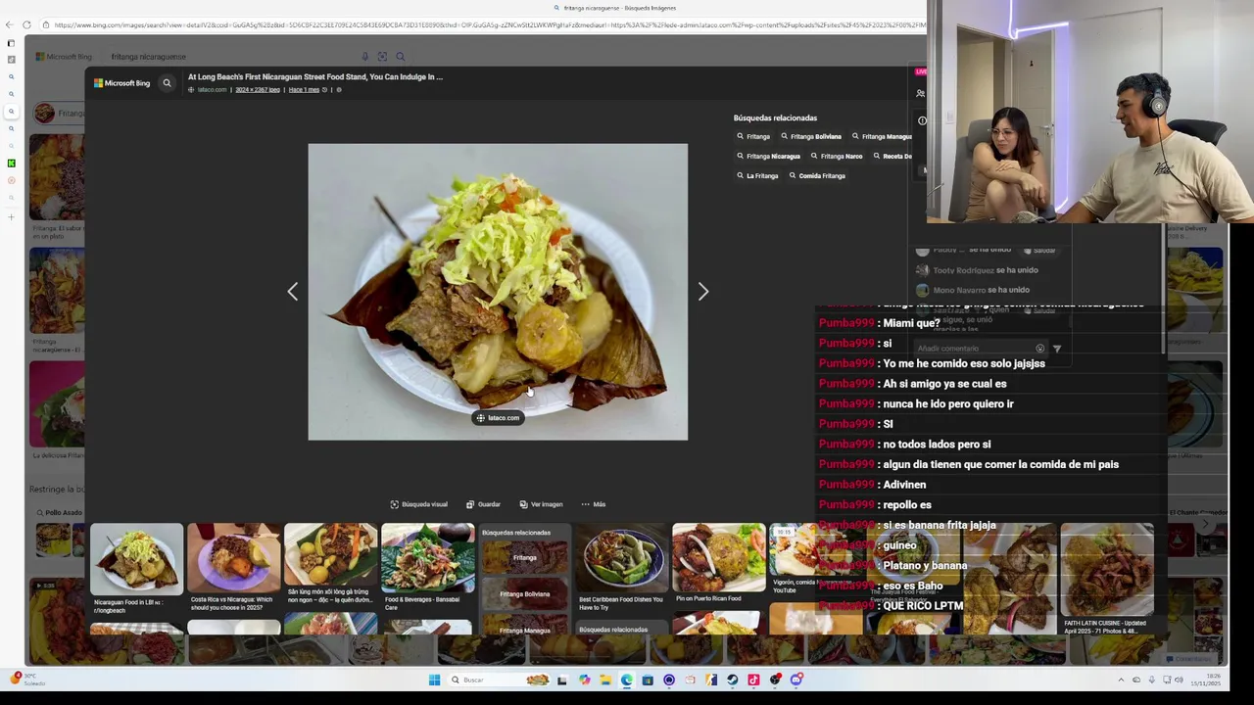Screen dimensions: 1254x705
Task: Click the viewers people icon below LIVE badge
Action: coord(920,94)
